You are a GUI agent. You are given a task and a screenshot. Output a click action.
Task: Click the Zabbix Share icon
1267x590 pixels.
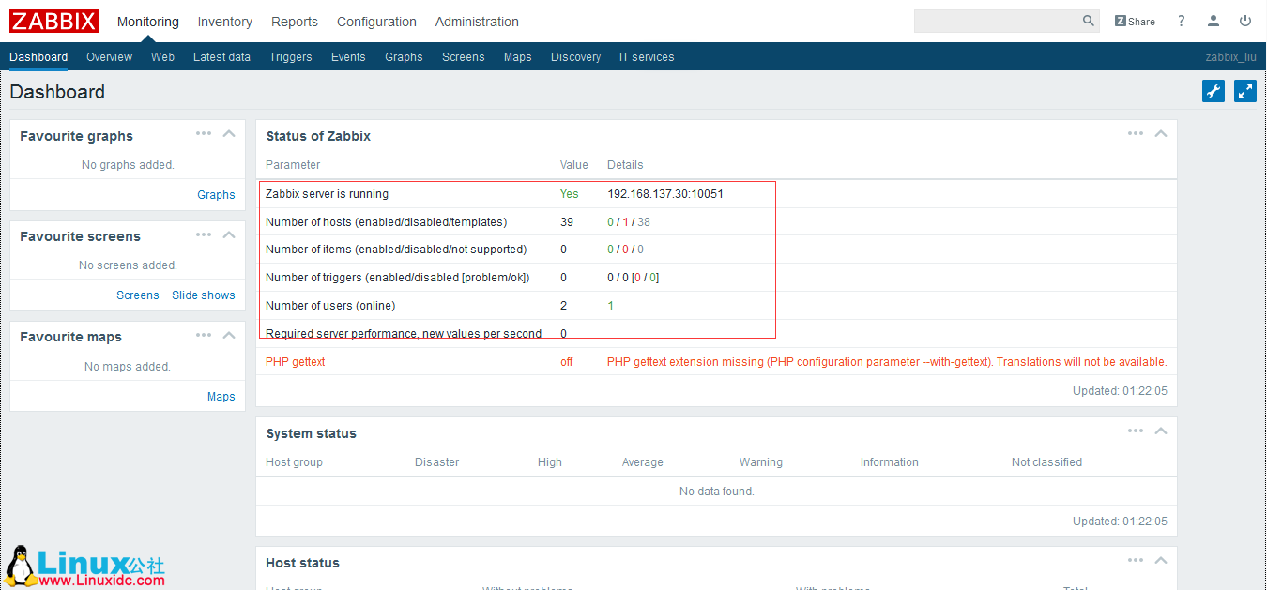click(1134, 21)
